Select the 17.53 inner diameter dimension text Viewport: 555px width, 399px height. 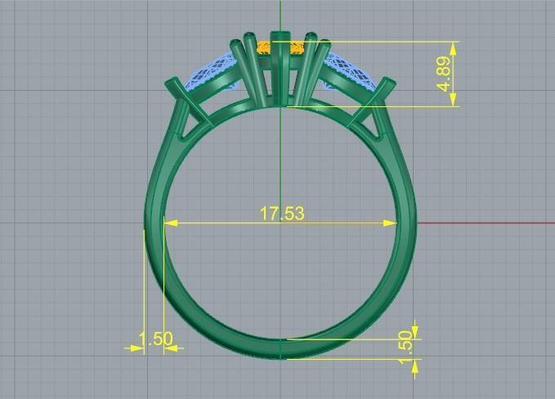click(282, 213)
